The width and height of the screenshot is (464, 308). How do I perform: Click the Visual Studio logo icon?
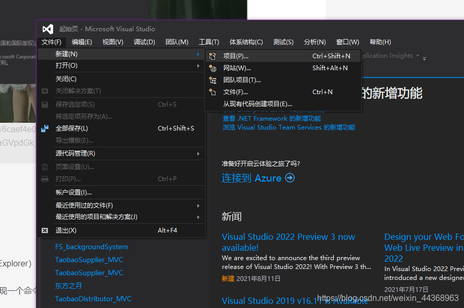click(48, 29)
